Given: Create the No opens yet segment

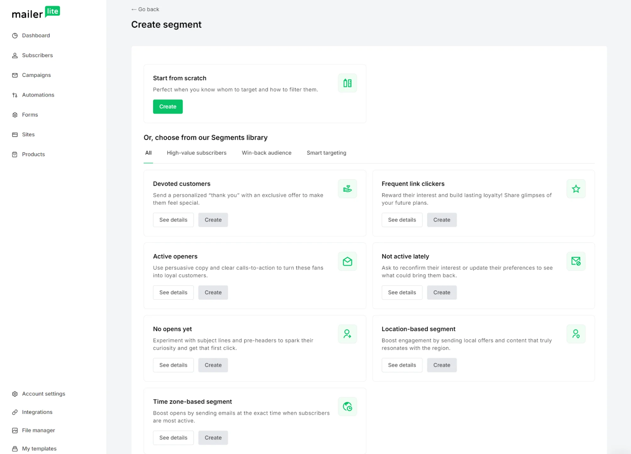Looking at the screenshot, I should tap(213, 365).
